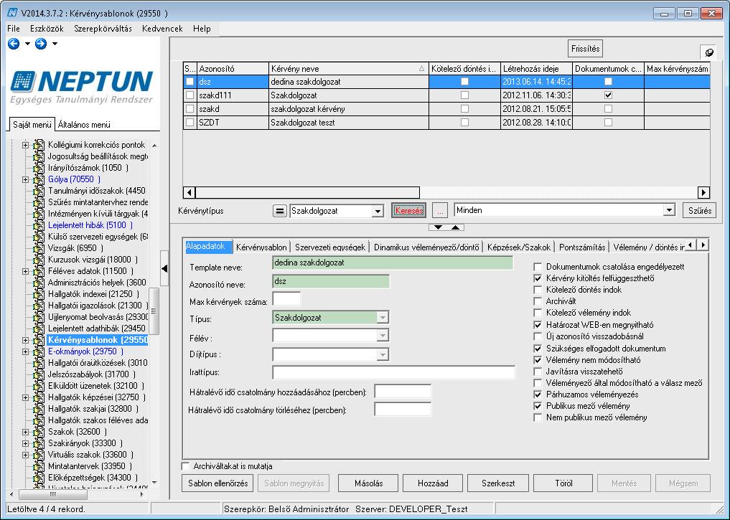Click the pin icon next to Frissítés
730x520 pixels.
click(x=708, y=52)
